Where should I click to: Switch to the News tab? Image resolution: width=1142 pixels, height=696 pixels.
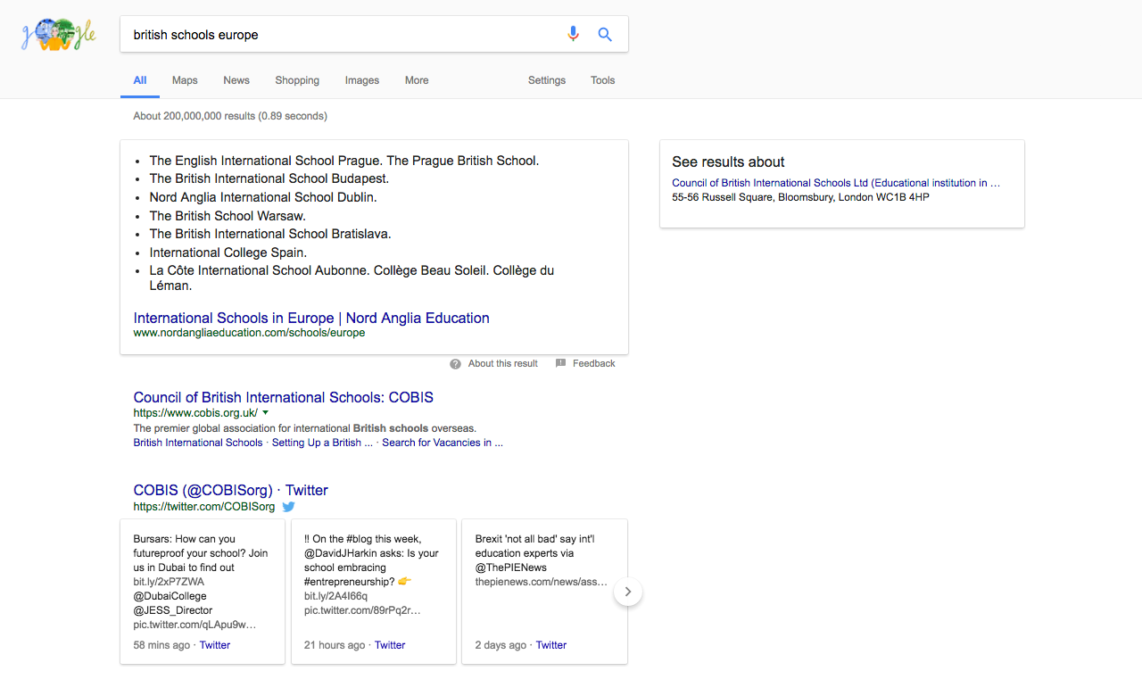coord(236,80)
